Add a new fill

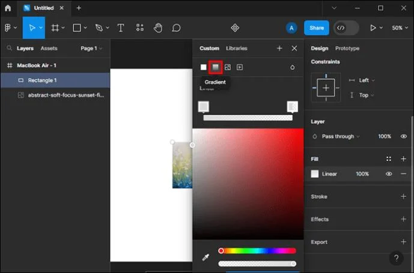403,159
